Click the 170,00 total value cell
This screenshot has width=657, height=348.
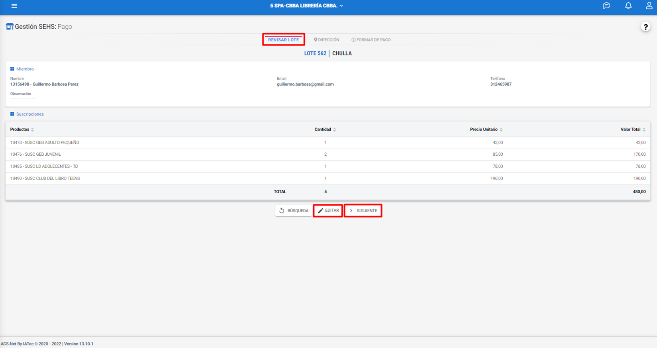(x=639, y=154)
